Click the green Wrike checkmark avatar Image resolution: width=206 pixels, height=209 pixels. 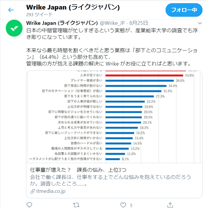(x=13, y=29)
